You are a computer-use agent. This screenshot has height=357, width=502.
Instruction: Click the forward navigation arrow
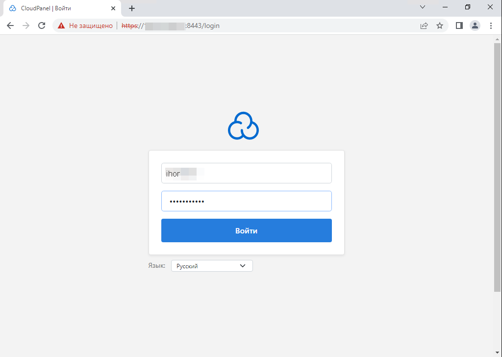[x=26, y=25]
